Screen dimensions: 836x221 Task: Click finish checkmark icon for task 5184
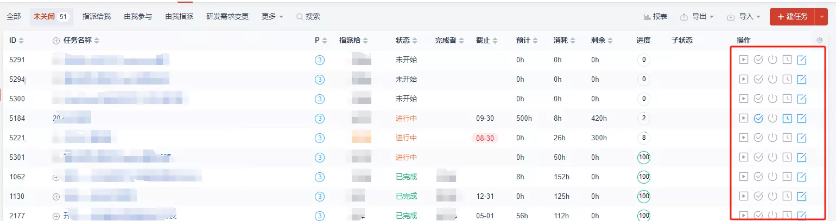tap(758, 119)
